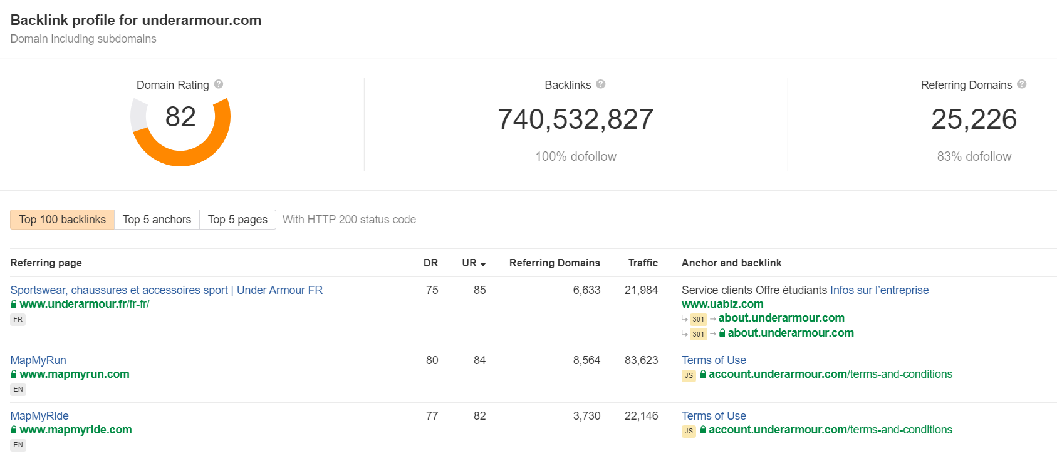Open the Backlinks help question icon
This screenshot has width=1057, height=456.
(x=601, y=84)
